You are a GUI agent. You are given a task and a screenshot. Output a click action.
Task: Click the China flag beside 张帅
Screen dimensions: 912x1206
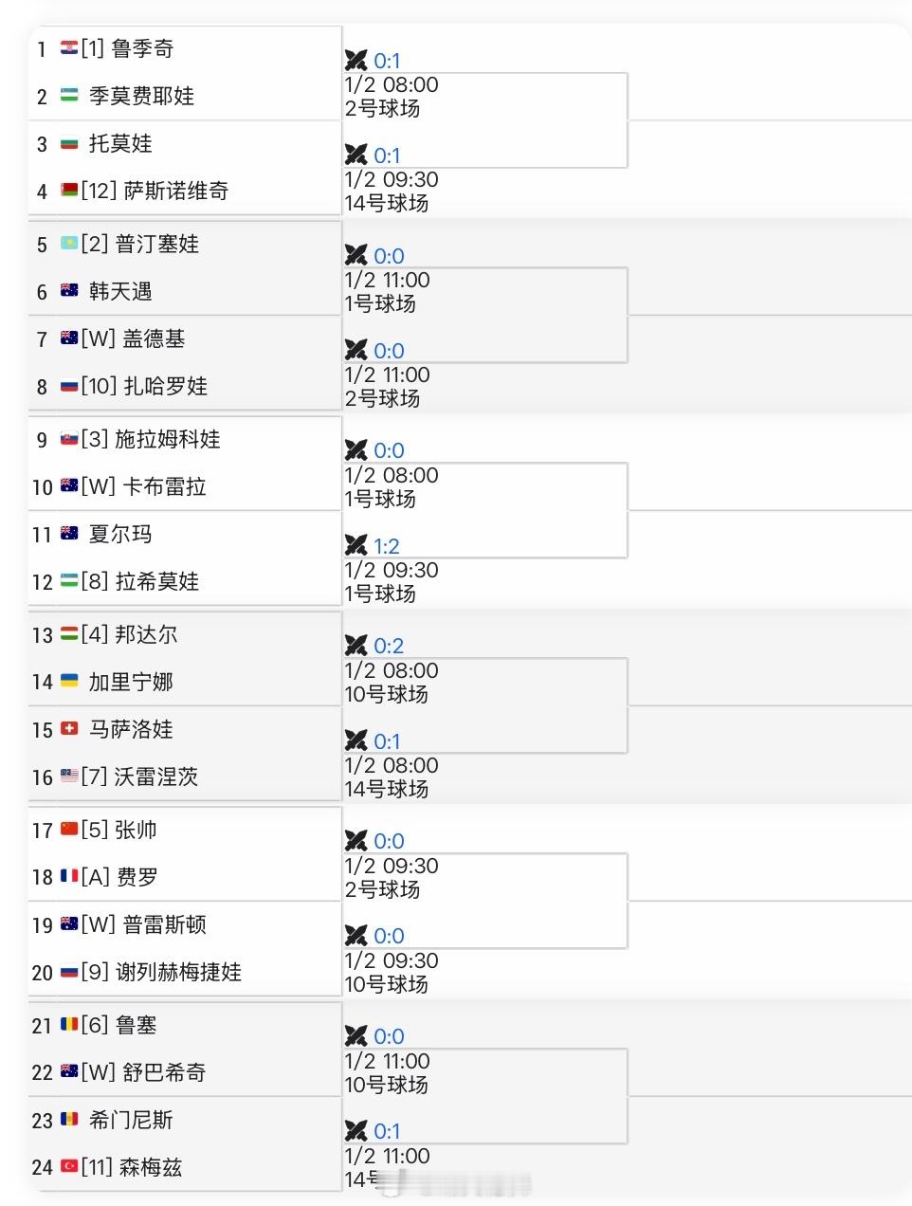[x=69, y=830]
